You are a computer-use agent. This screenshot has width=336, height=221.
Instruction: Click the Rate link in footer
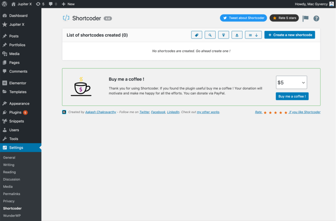coord(259,112)
